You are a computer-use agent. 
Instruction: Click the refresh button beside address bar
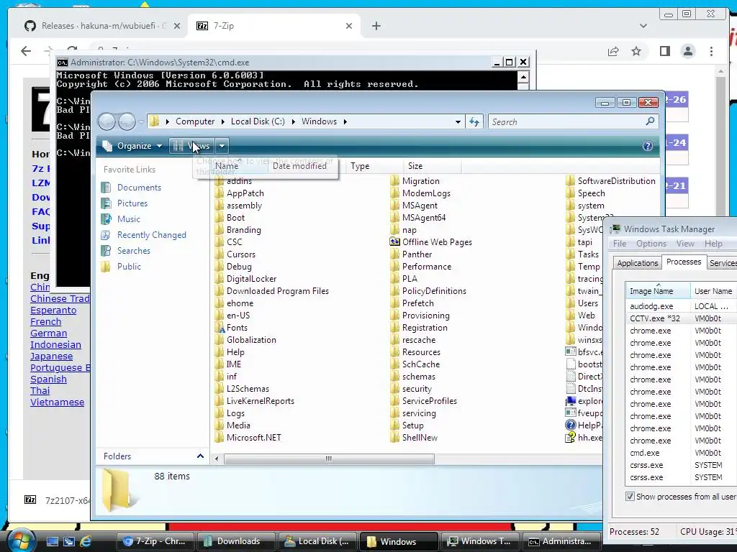click(474, 122)
